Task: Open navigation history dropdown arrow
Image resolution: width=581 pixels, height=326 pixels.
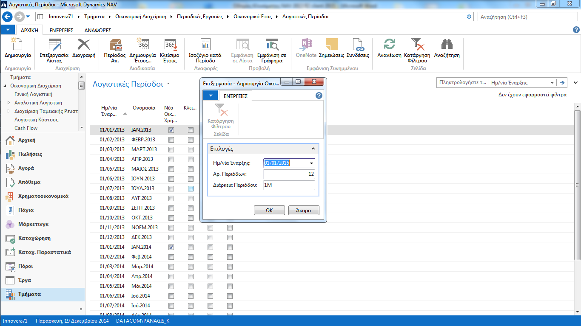Action: tap(28, 17)
